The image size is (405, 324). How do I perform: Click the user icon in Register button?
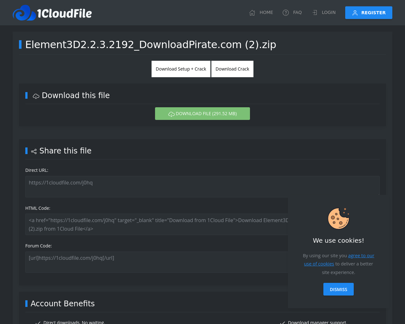[x=355, y=13]
